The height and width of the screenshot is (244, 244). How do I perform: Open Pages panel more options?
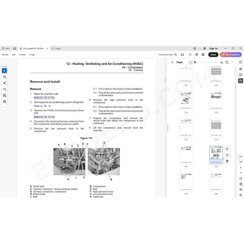(x=232, y=62)
